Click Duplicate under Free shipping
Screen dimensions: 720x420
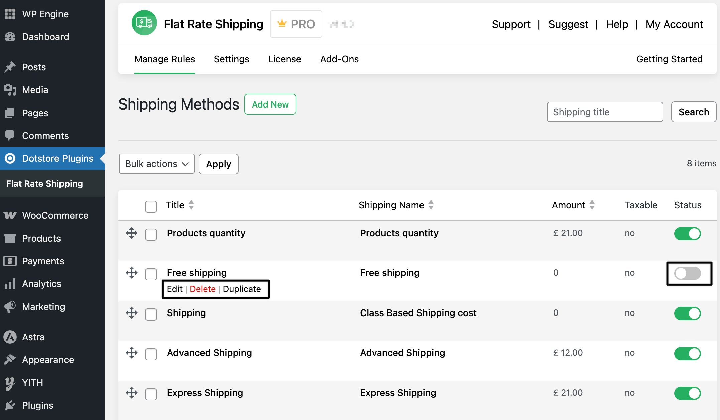click(x=242, y=289)
